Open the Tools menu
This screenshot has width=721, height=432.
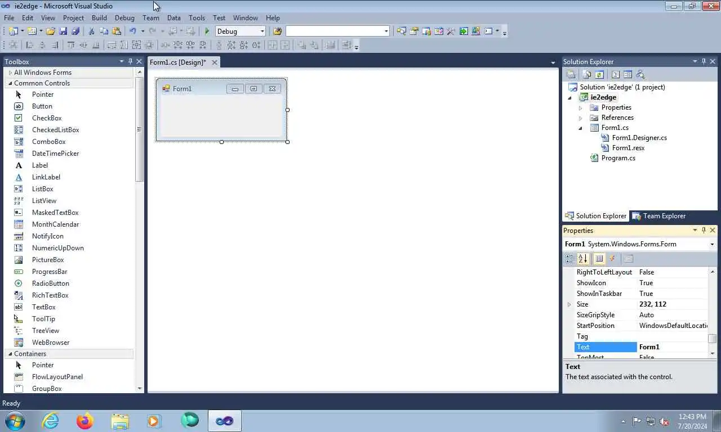click(x=197, y=18)
